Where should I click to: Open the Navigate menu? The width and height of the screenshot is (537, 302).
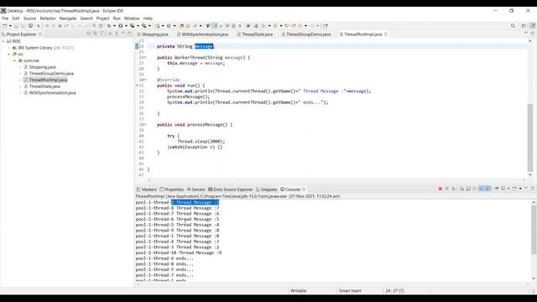click(x=68, y=18)
